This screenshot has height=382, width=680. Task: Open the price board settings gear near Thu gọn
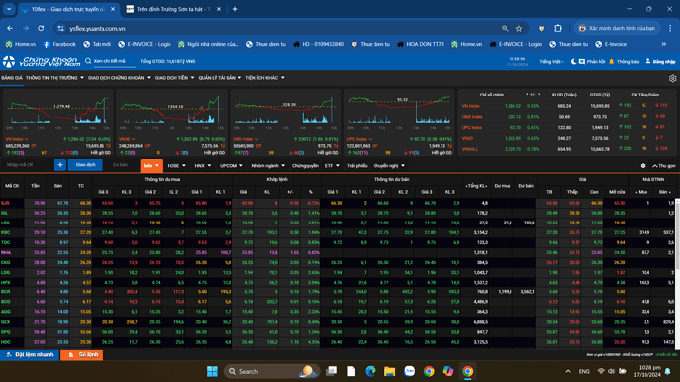pos(643,165)
